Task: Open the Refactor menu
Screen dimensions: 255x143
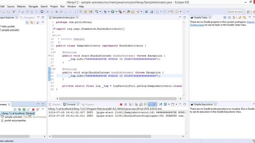Action: point(22,6)
